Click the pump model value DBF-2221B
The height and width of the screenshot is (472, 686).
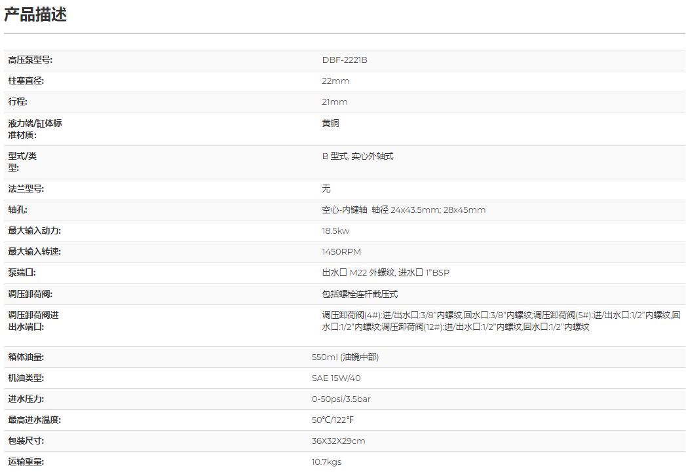344,60
